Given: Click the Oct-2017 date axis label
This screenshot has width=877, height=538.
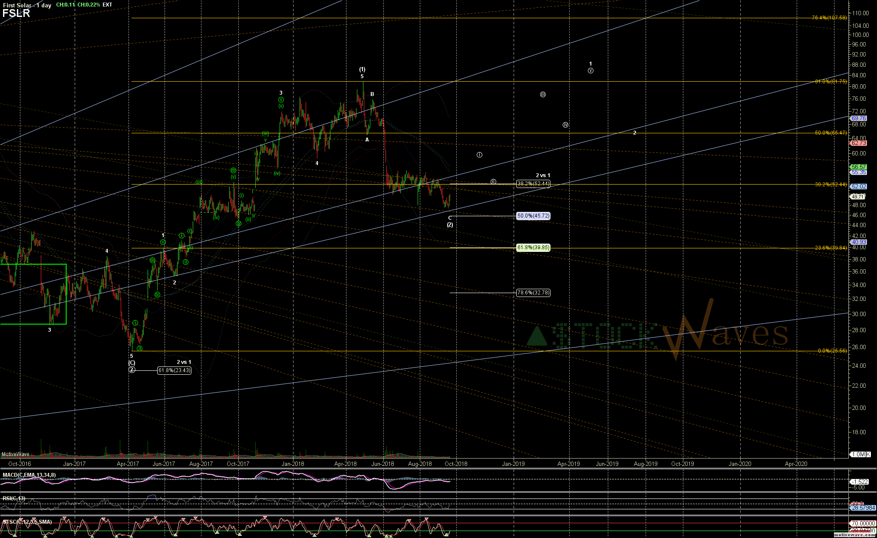Looking at the screenshot, I should pos(238,464).
